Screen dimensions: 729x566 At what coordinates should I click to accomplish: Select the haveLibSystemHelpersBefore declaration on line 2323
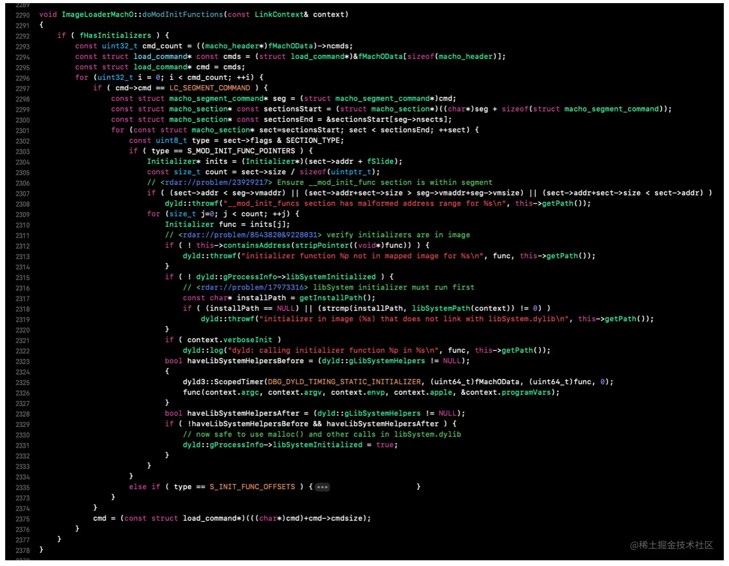pyautogui.click(x=245, y=361)
